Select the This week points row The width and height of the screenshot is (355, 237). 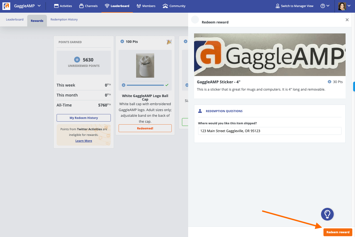[84, 85]
